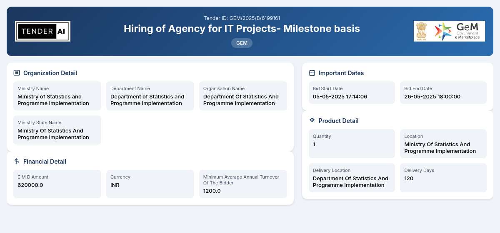Click the Organisation Name value card
The image size is (500, 233).
[243, 96]
